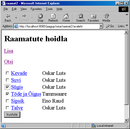The image size is (130, 129).
Task: Stop page loading with Stop icon
Action: pyautogui.click(x=40, y=16)
